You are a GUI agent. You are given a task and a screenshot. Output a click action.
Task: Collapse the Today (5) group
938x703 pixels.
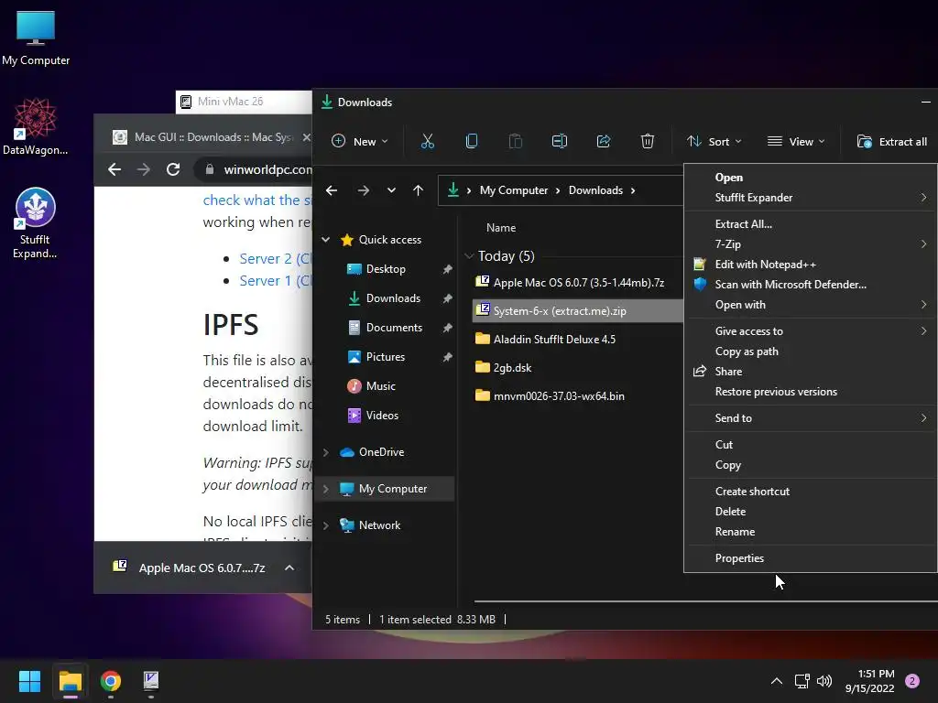pyautogui.click(x=469, y=256)
